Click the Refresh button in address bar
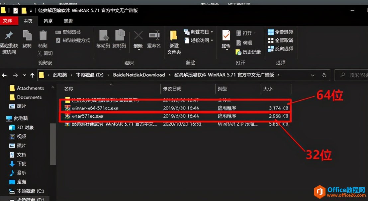This screenshot has height=201, width=368. [x=324, y=75]
